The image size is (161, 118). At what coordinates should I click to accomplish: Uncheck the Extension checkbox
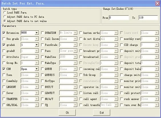4,33
